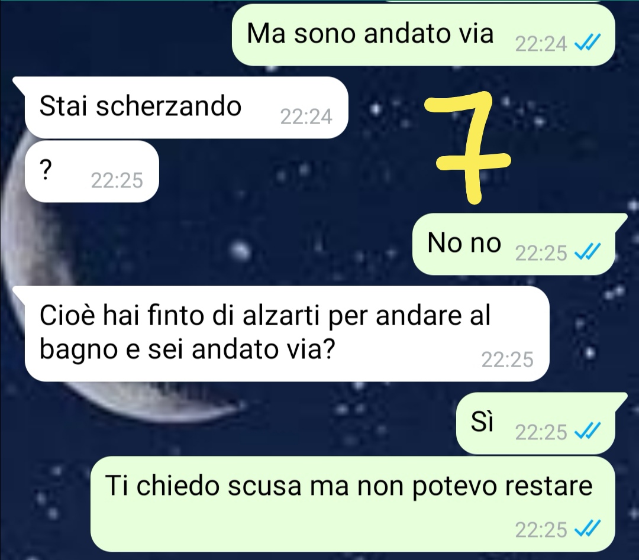Select the 'Sì' reply bubble
639x560 pixels.
pos(535,423)
